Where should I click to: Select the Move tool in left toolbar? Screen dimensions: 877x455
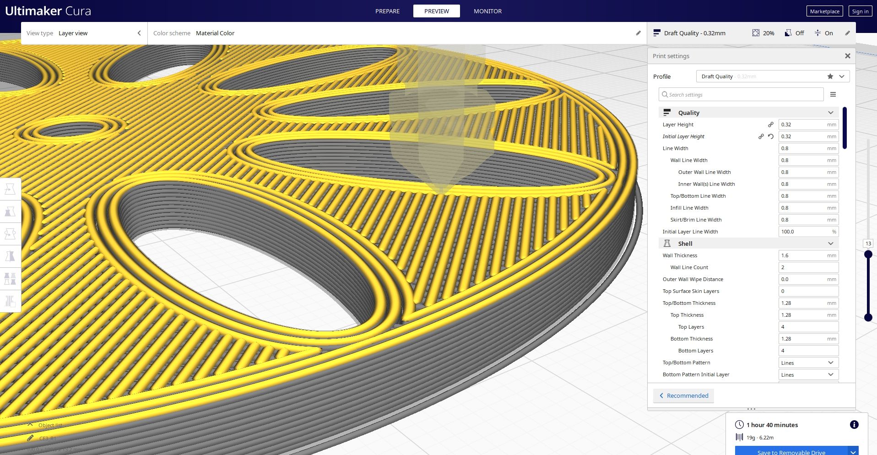tap(10, 189)
